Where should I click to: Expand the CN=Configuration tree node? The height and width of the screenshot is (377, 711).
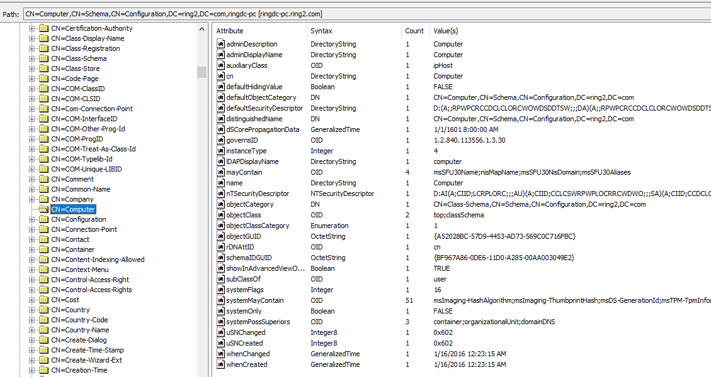(x=31, y=219)
